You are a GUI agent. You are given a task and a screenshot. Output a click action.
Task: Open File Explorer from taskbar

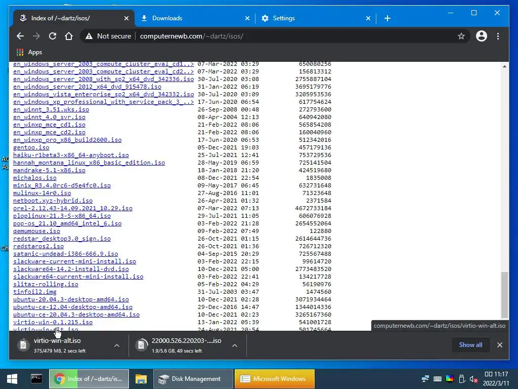141,379
